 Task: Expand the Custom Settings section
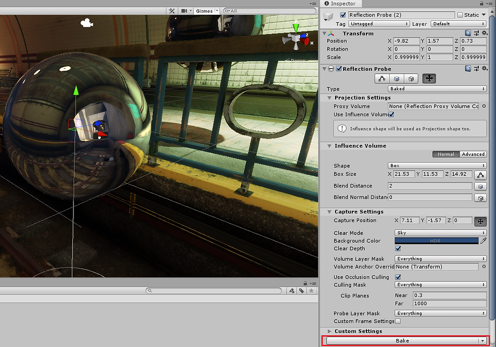tap(329, 331)
